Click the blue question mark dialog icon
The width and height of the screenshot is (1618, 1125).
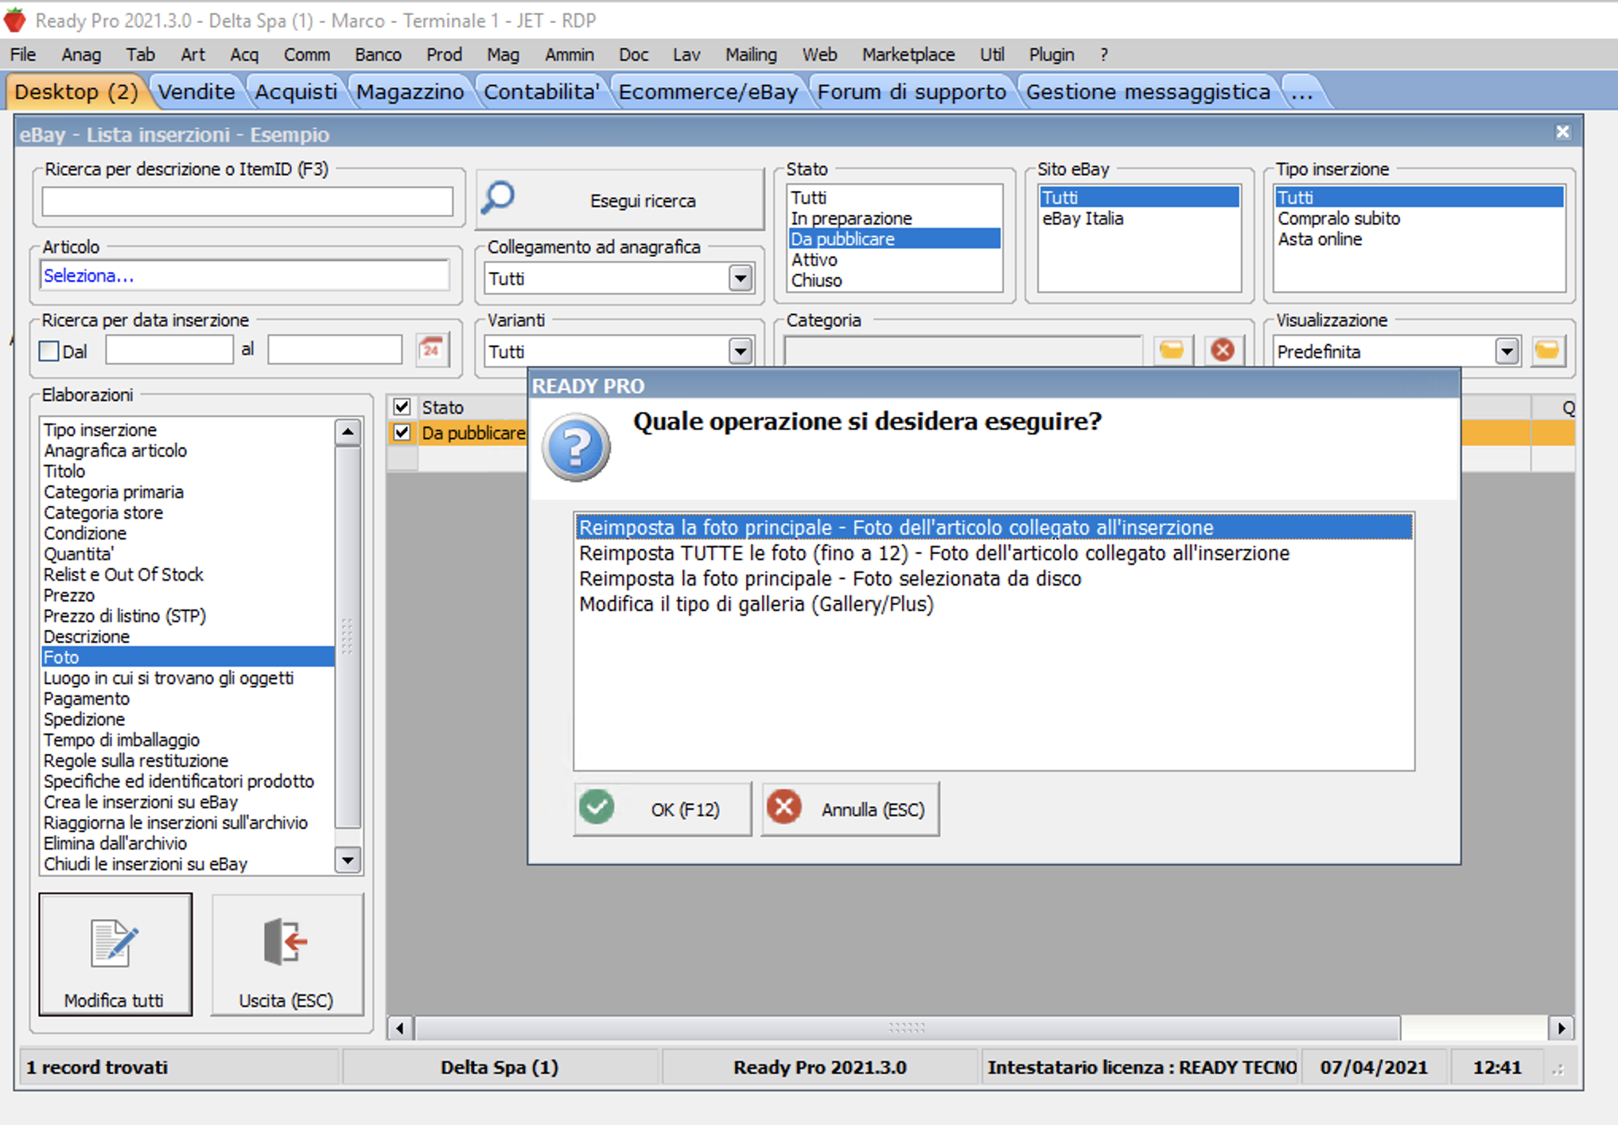click(576, 447)
